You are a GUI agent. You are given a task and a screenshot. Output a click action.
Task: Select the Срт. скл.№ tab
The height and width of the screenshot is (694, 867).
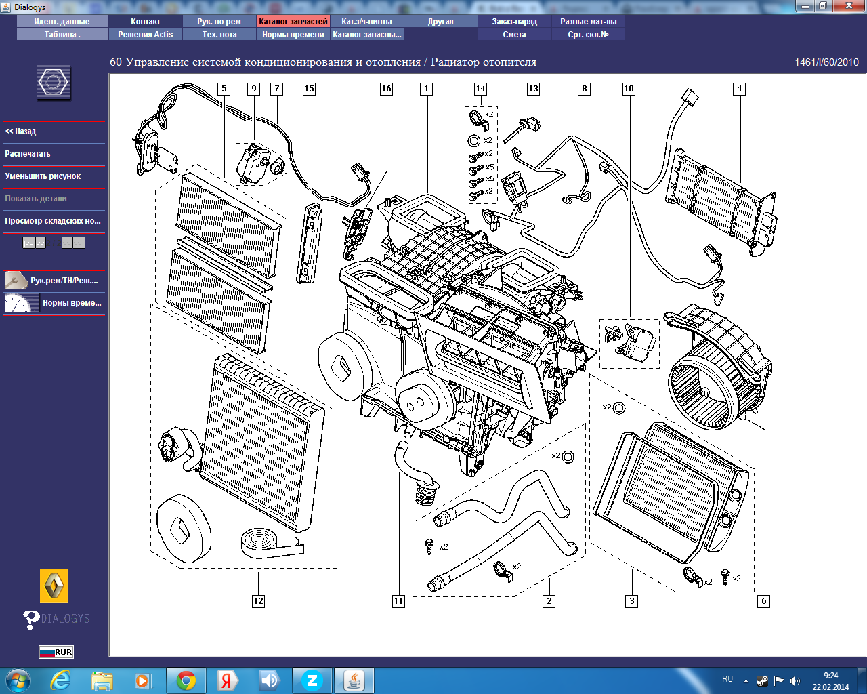(x=589, y=35)
